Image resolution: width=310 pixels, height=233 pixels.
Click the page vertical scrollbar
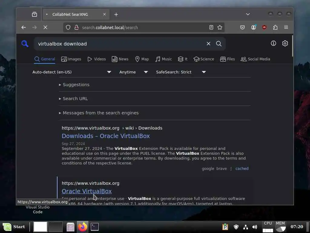click(x=292, y=46)
